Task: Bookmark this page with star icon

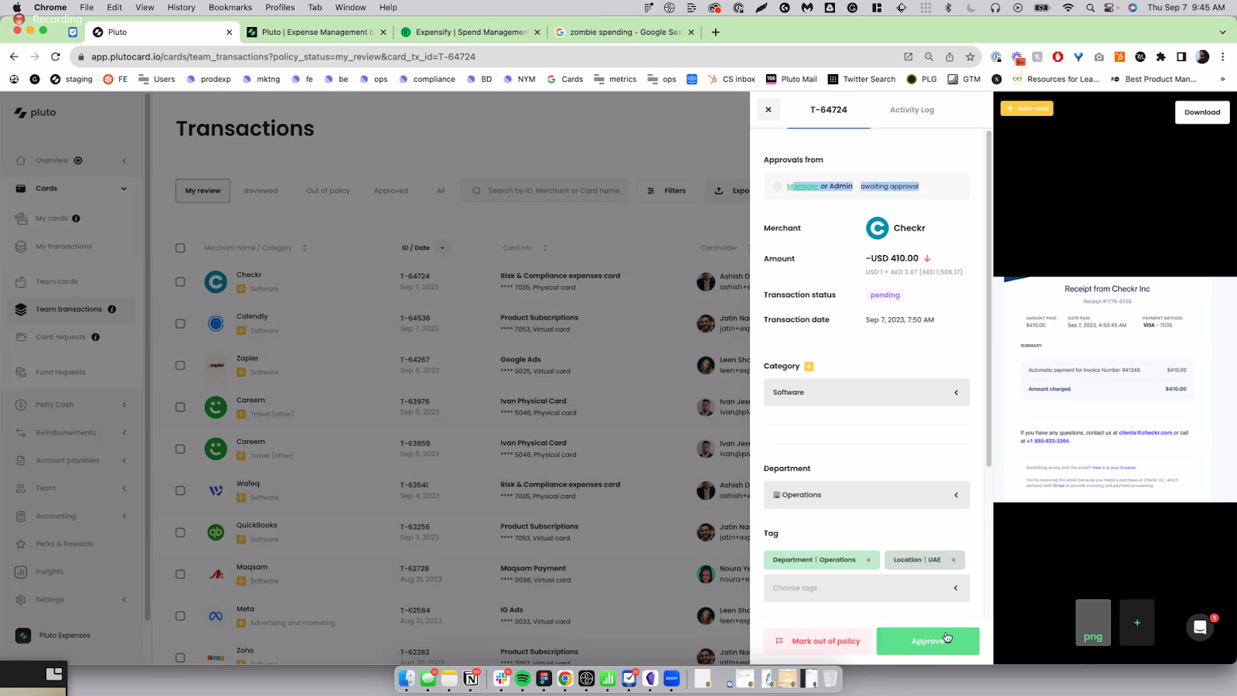Action: [x=970, y=56]
